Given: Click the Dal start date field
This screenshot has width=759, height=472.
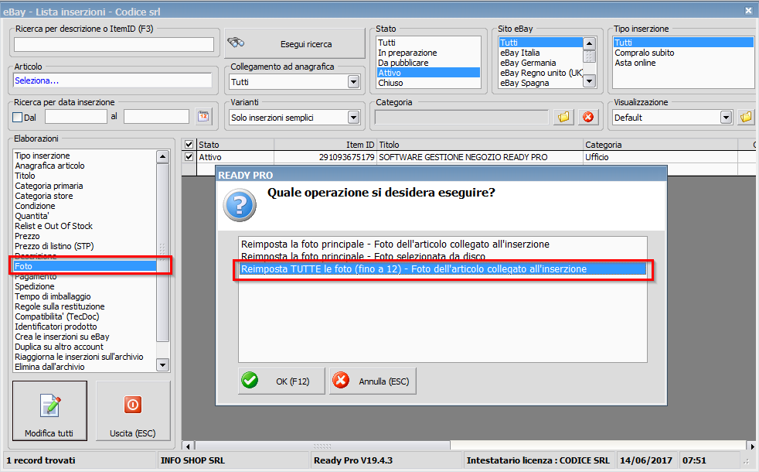Looking at the screenshot, I should point(76,117).
